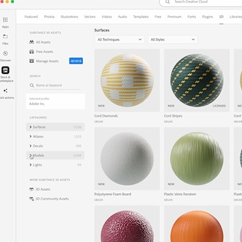242x242 pixels.
Task: Click the icon beside 3D Assets
Action: (31, 189)
